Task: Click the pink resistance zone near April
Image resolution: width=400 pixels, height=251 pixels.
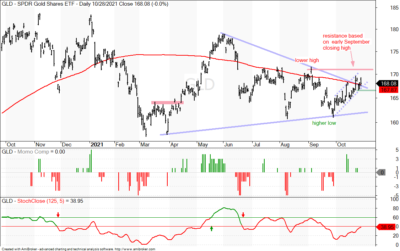Action: (x=167, y=102)
